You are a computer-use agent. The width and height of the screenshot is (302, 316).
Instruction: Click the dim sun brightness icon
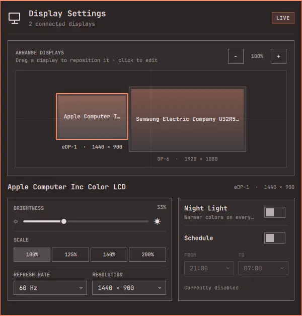coord(16,221)
